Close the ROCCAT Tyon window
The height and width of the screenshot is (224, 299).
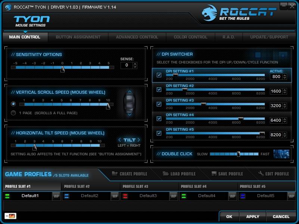pos(292,6)
